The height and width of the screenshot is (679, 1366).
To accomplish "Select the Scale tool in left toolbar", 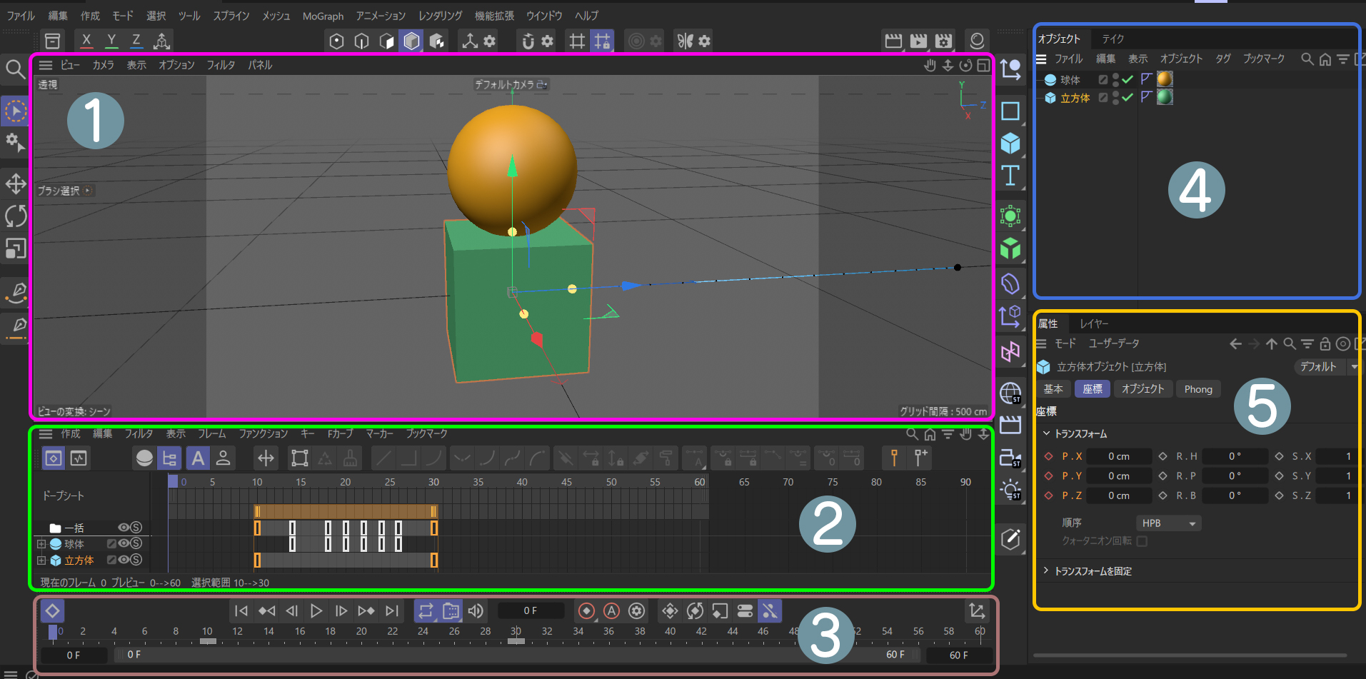I will pos(16,248).
